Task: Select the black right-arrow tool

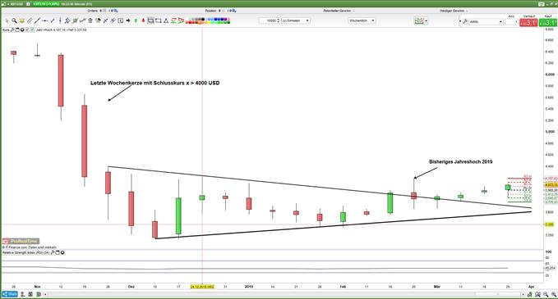Action: (x=128, y=20)
